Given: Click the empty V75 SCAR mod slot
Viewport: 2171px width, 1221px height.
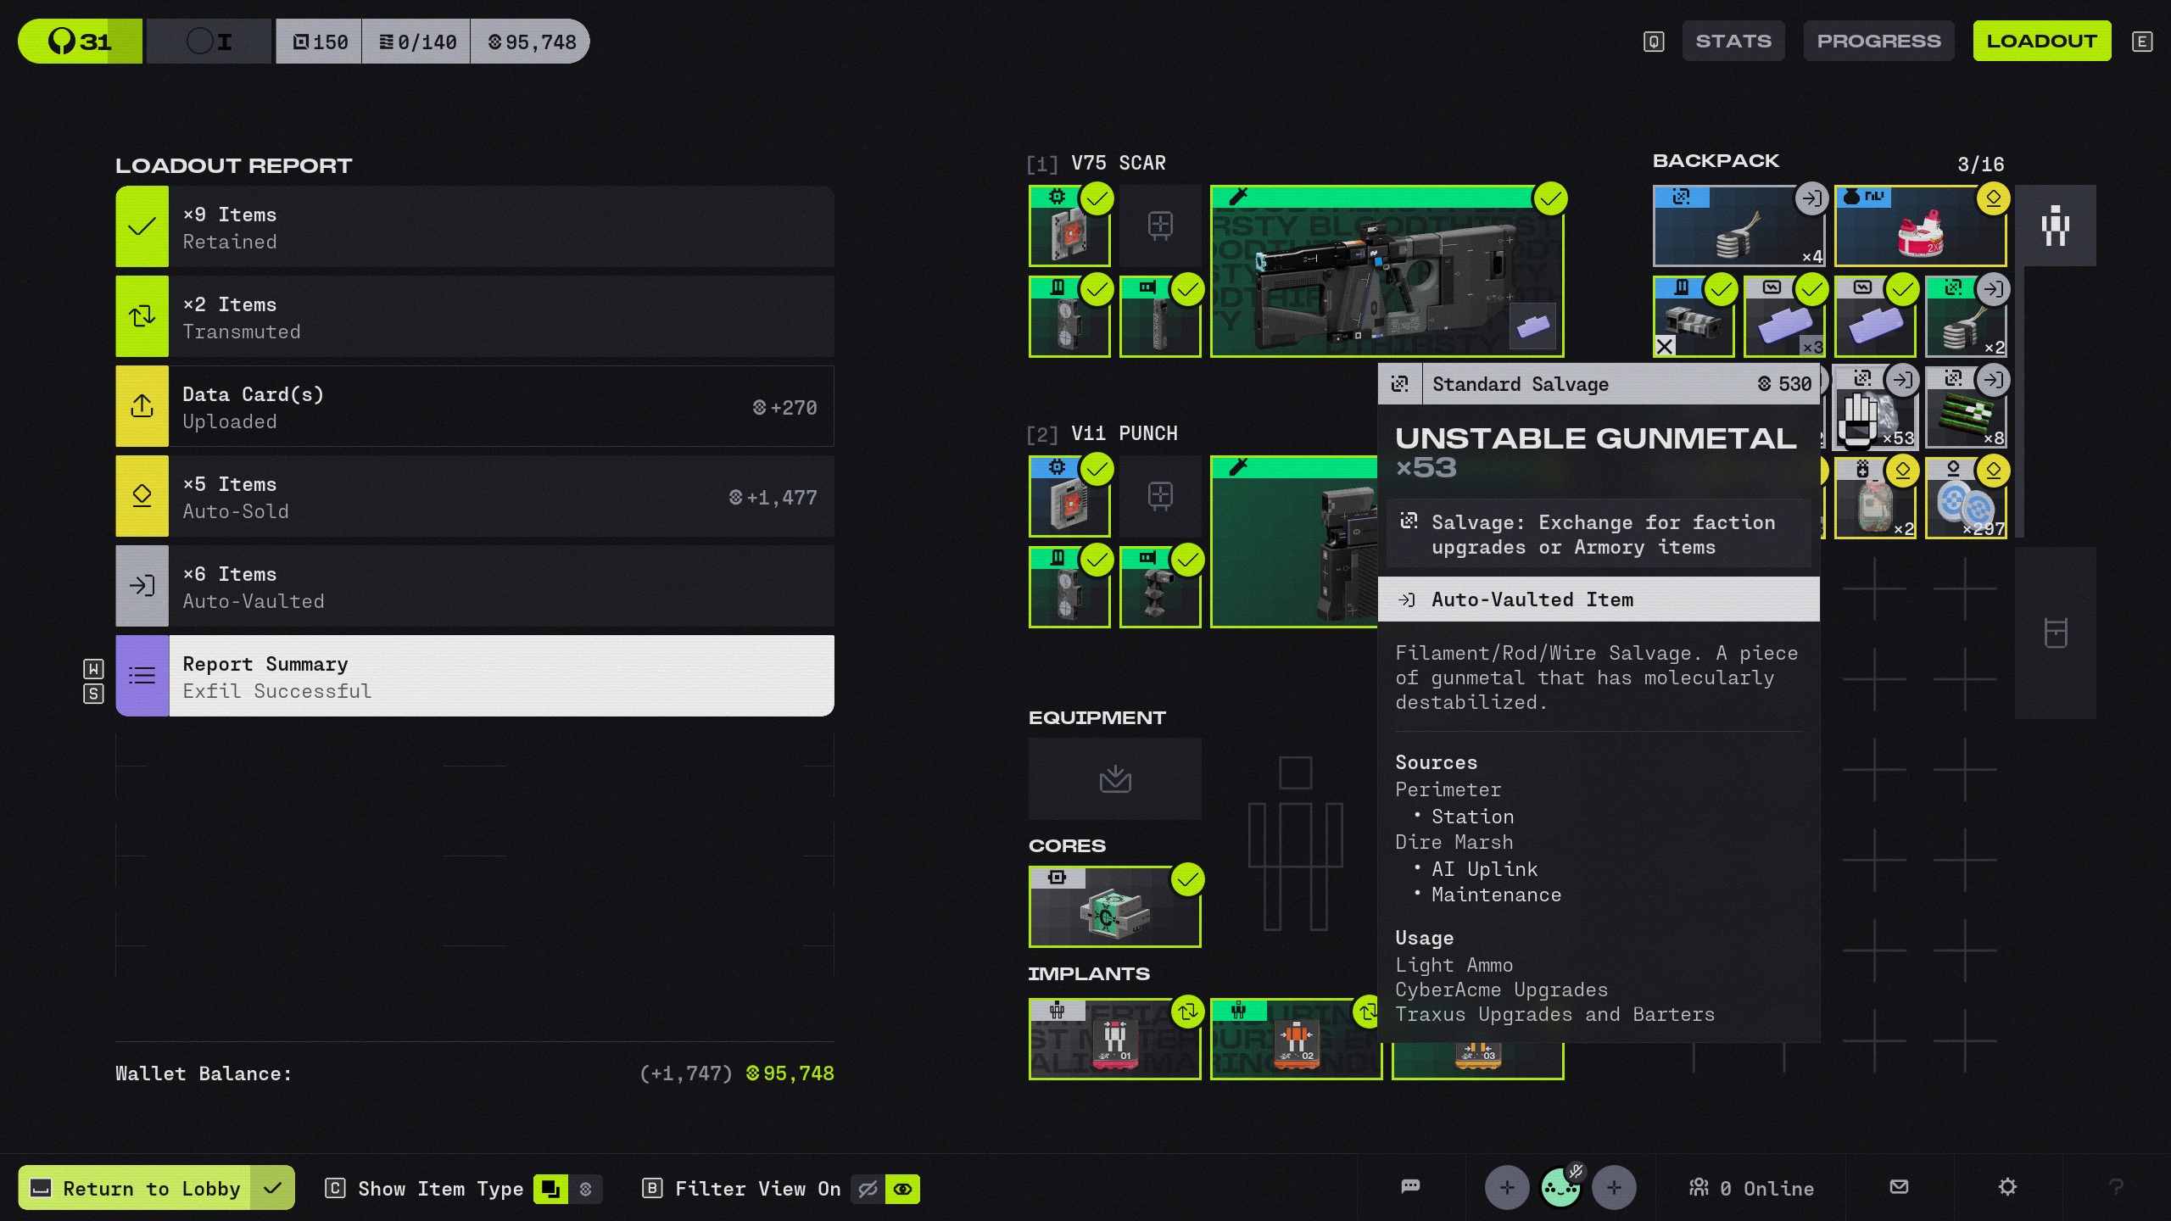Looking at the screenshot, I should pyautogui.click(x=1160, y=226).
